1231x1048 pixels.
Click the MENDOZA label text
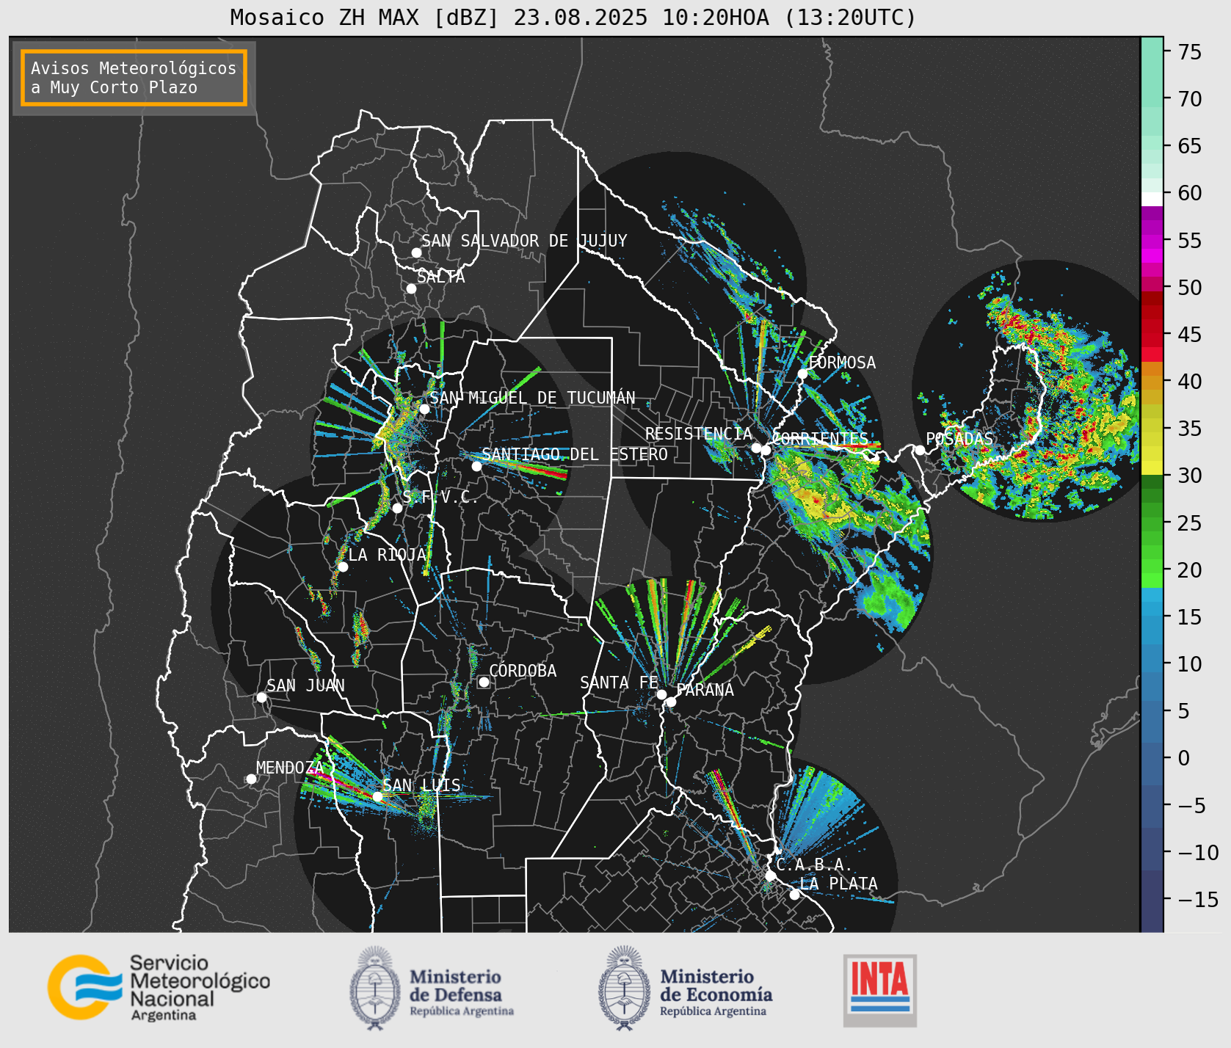tap(290, 768)
